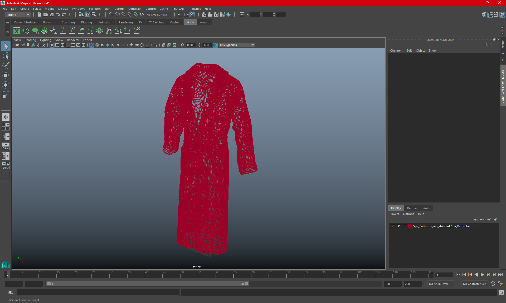Open the Render layer tab
Viewport: 506px width, 303px height.
coord(412,208)
